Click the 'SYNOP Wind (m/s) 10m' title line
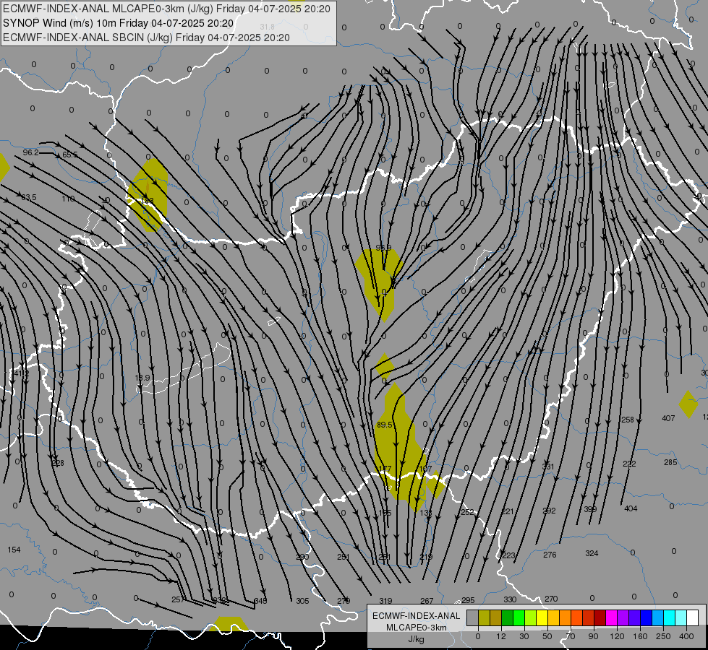Screen dimensions: 708x650 click(118, 23)
